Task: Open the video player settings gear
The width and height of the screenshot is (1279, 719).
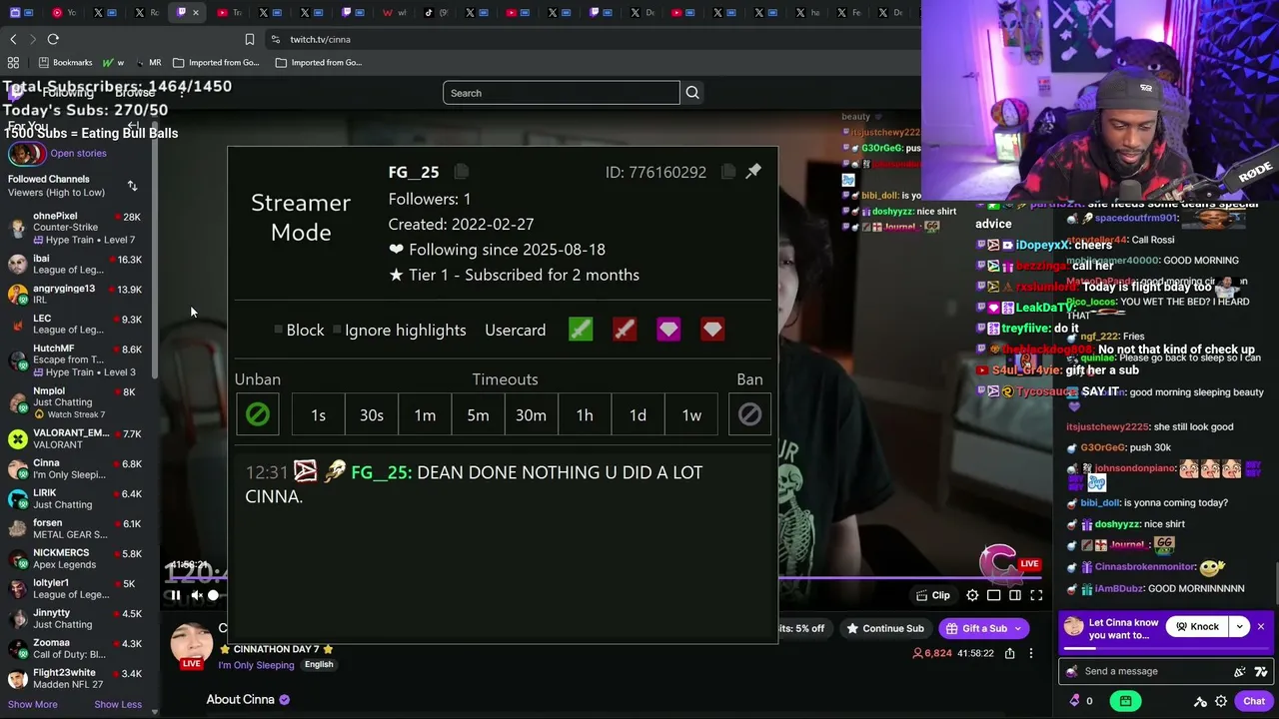Action: 972,596
